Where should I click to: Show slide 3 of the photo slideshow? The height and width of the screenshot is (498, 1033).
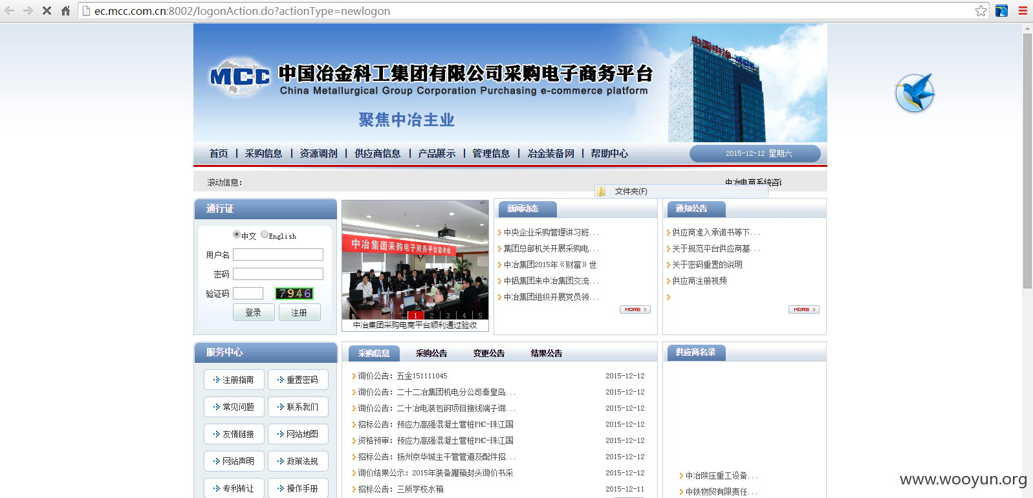click(x=448, y=316)
